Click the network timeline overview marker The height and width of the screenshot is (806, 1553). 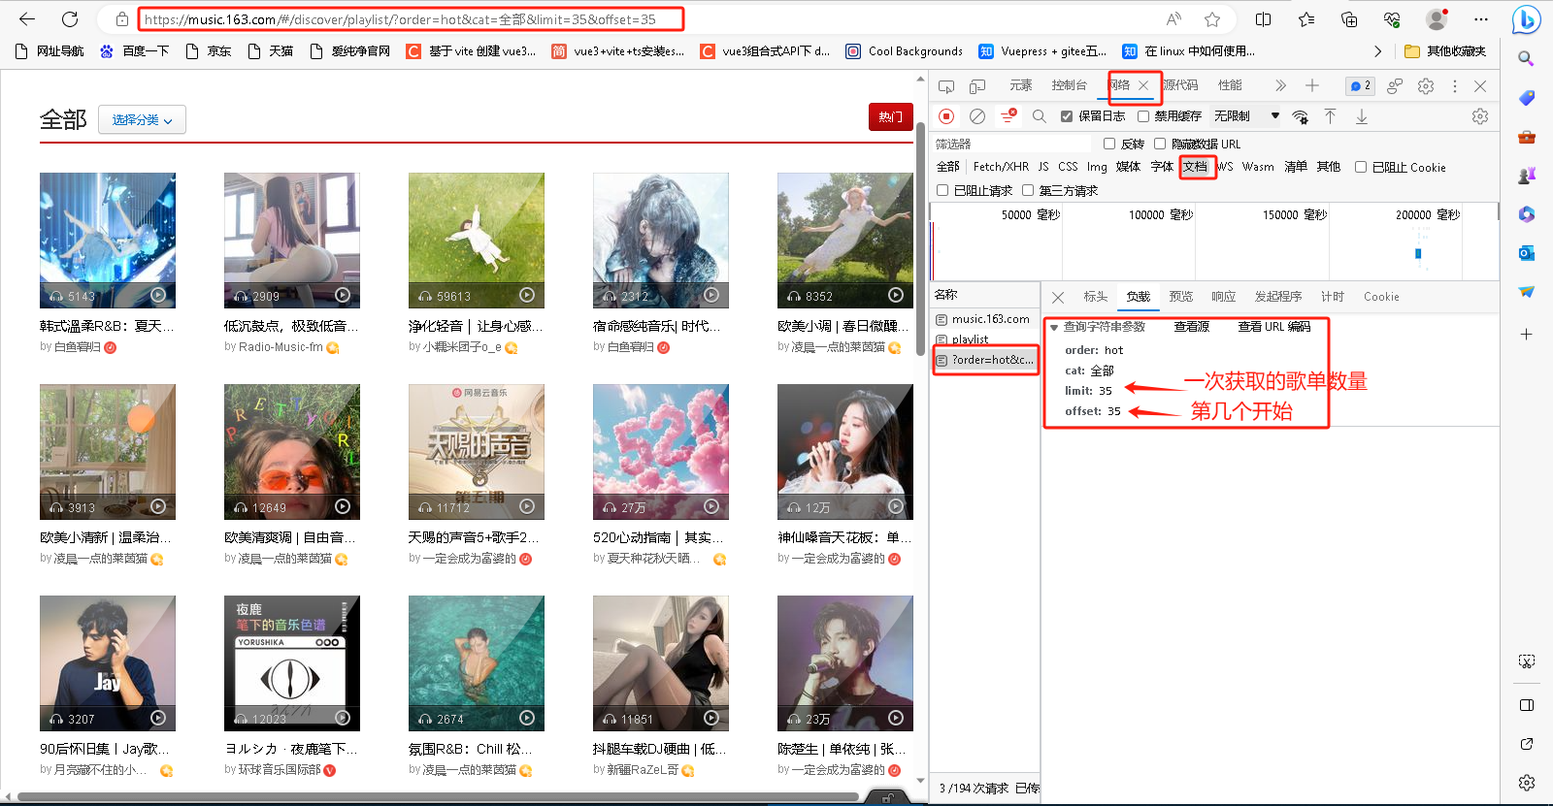[1418, 253]
